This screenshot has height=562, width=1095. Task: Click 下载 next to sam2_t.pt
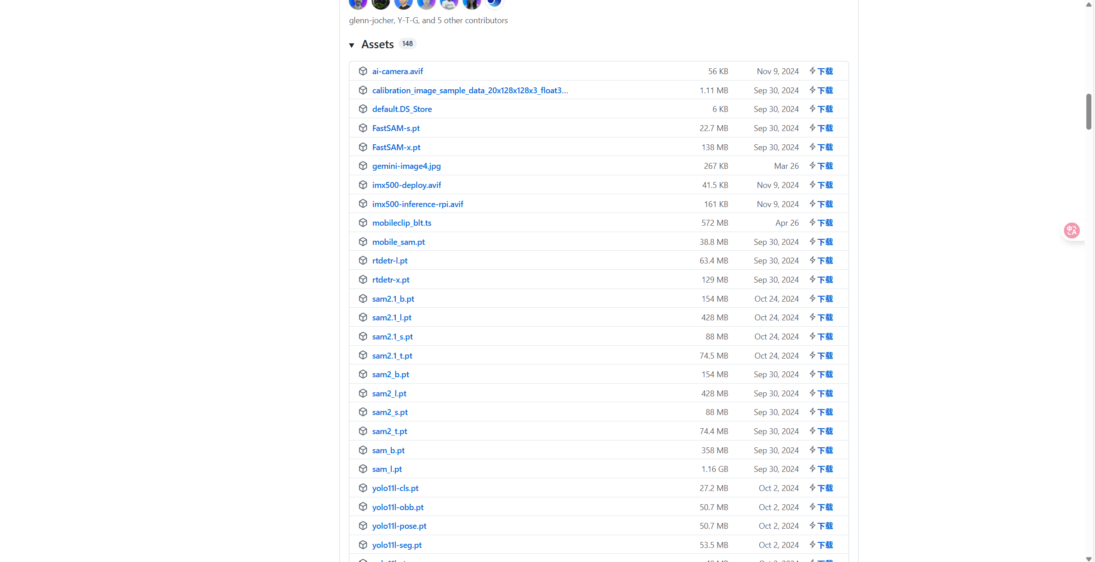click(825, 431)
